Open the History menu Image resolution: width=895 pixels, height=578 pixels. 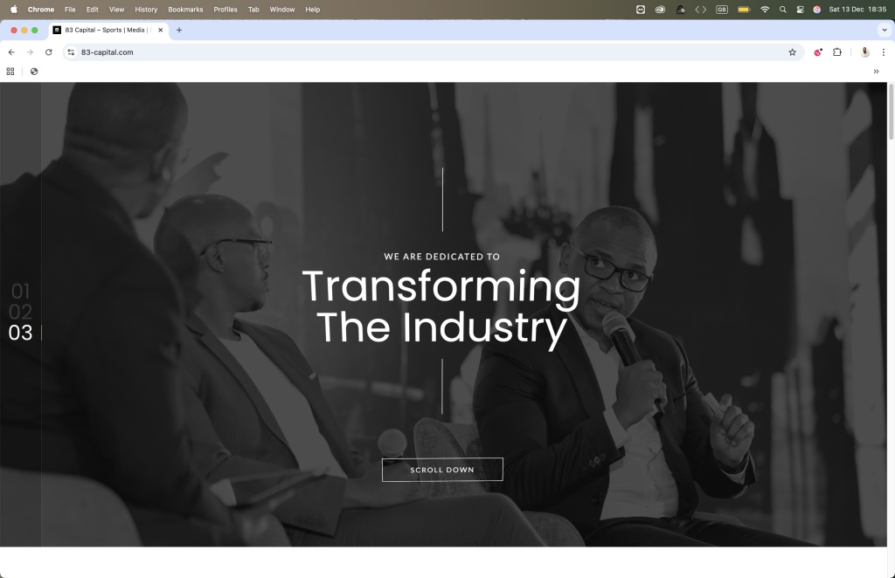(x=146, y=10)
